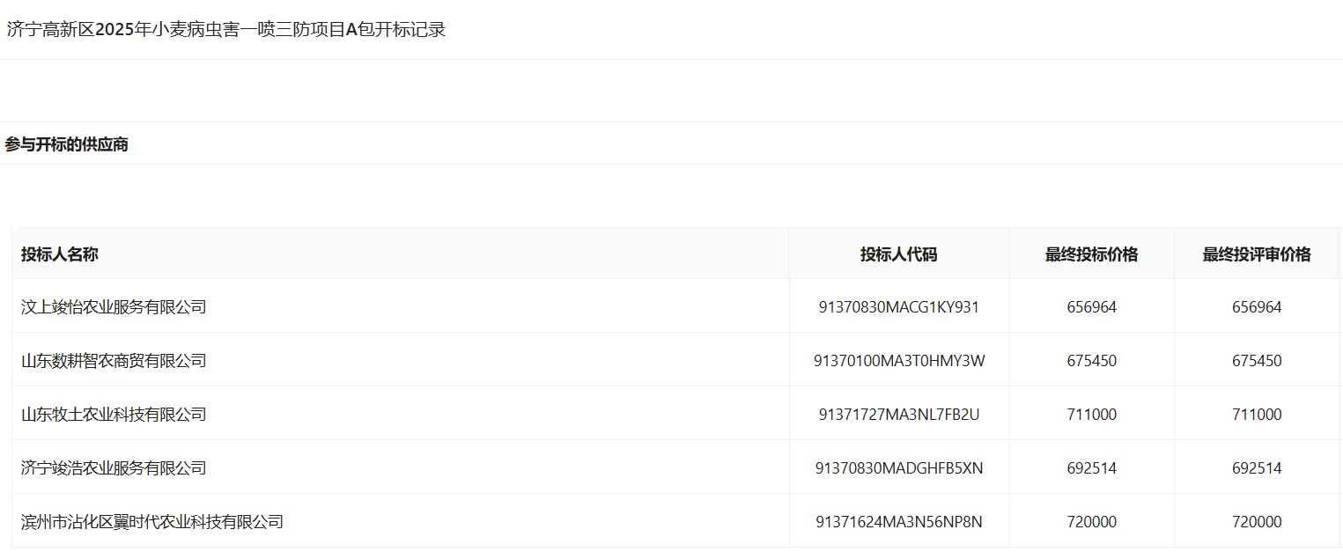Image resolution: width=1343 pixels, height=559 pixels.
Task: Click the final bid price 656964
Action: (1092, 307)
